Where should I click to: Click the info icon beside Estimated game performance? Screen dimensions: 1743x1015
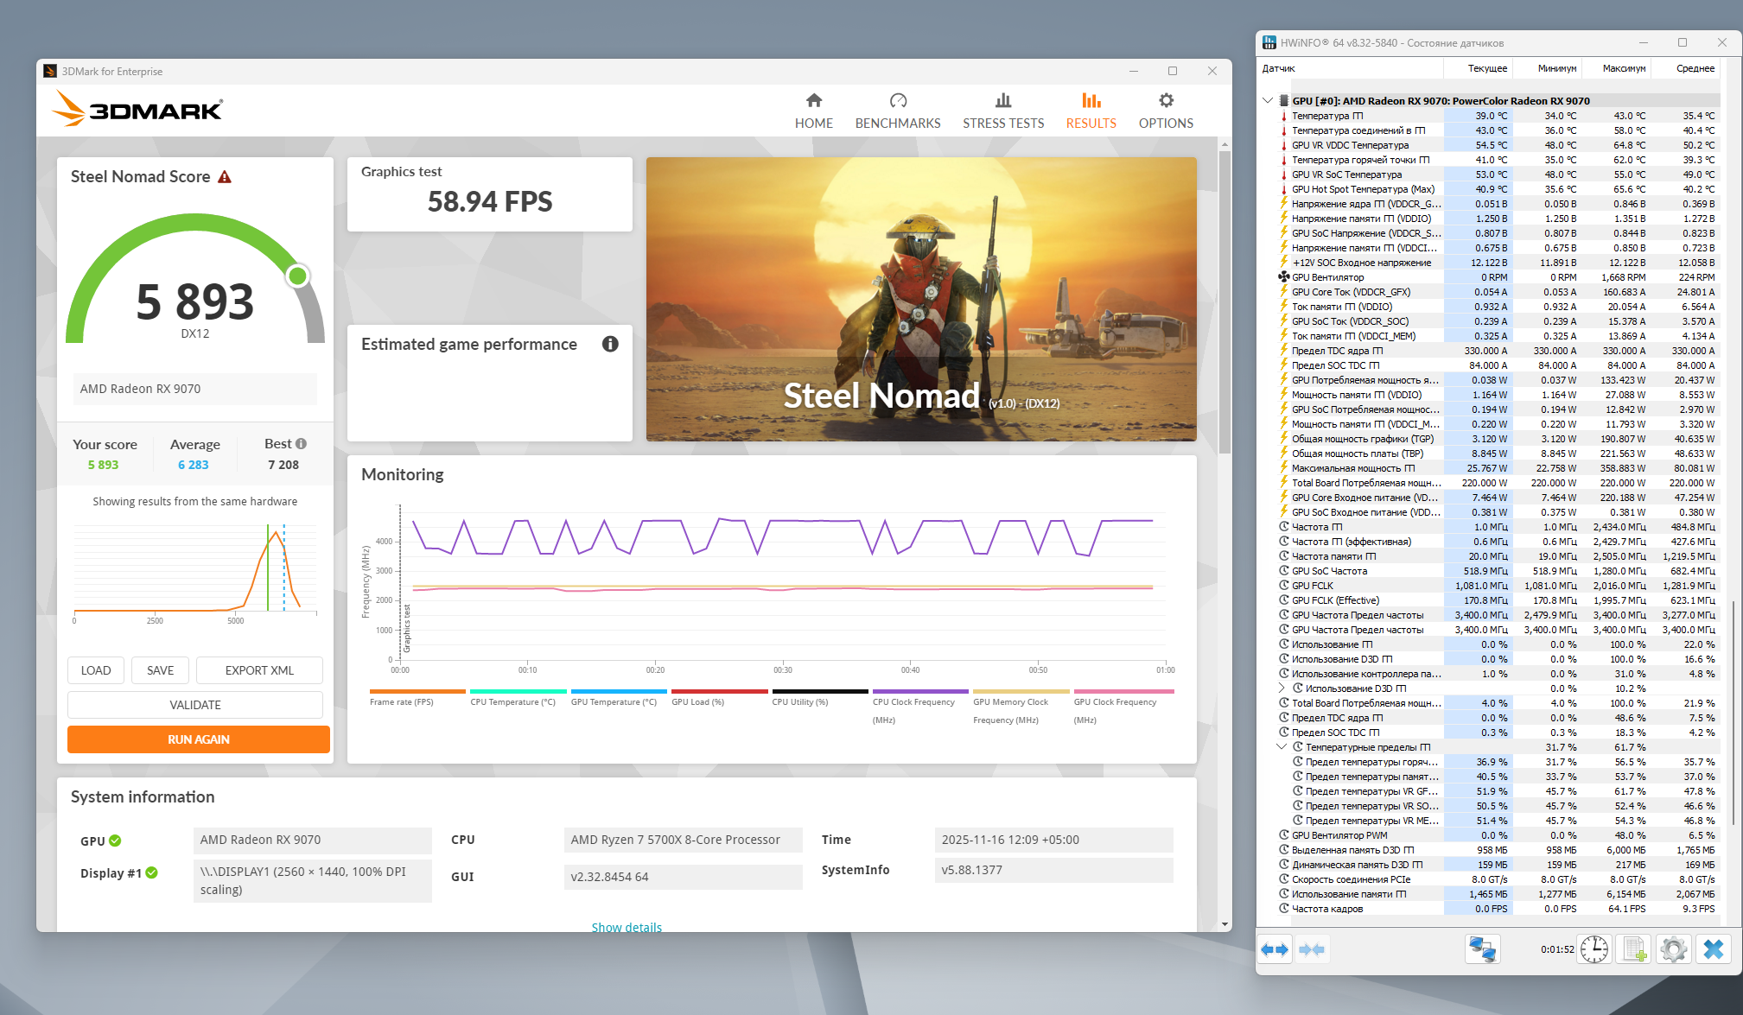pos(610,344)
